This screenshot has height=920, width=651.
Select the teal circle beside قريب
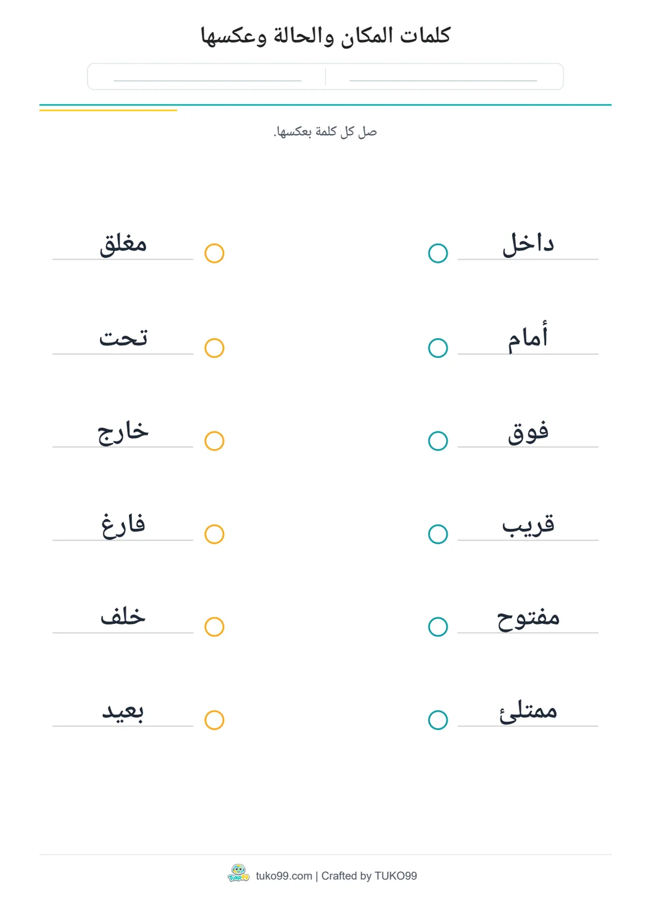coord(437,534)
